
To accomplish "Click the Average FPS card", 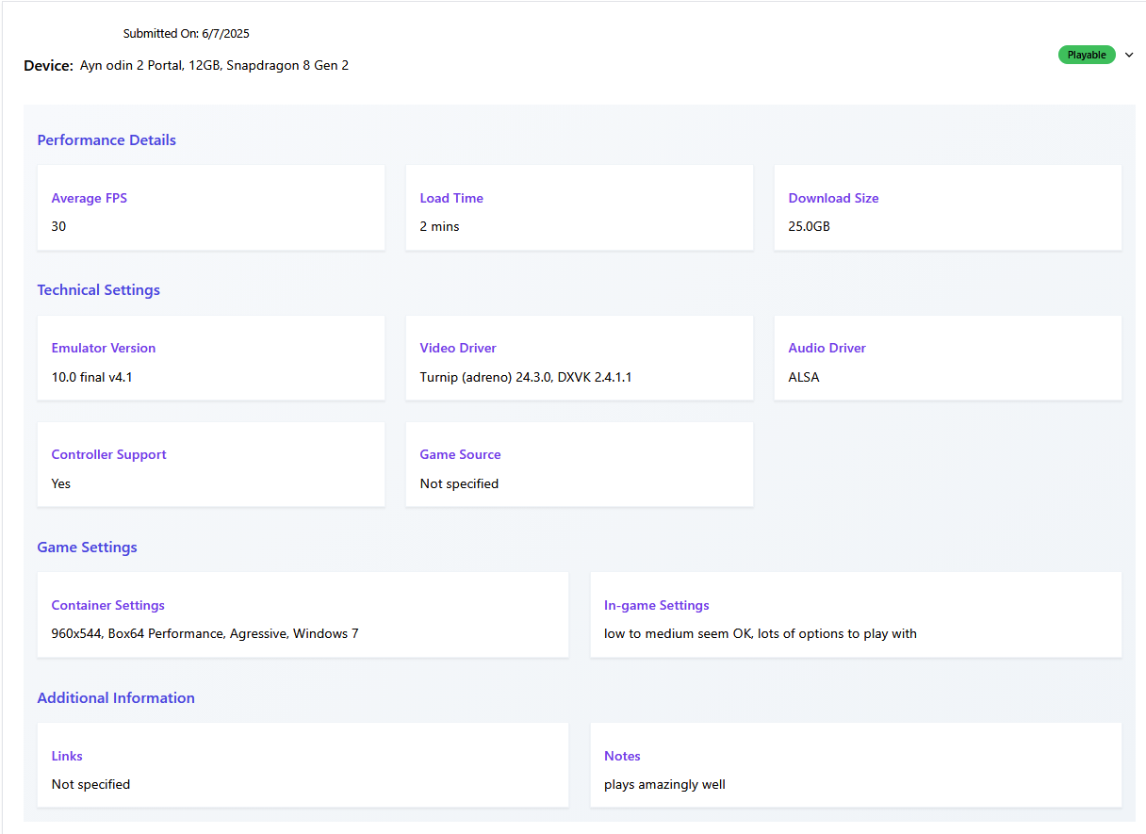I will click(x=211, y=208).
